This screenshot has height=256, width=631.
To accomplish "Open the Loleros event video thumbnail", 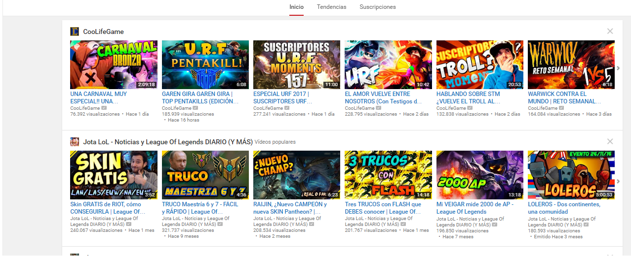I will (571, 175).
